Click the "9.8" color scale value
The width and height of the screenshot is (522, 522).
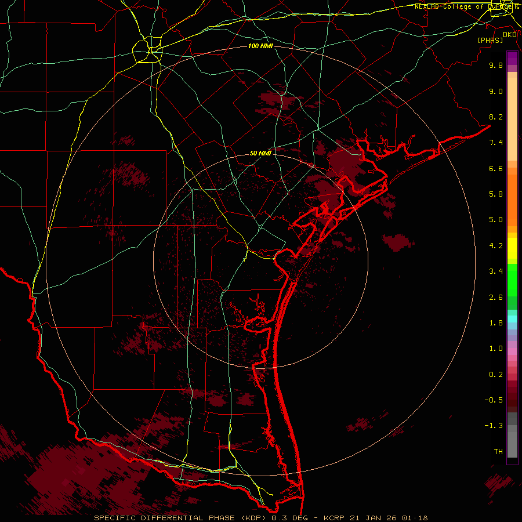point(496,65)
